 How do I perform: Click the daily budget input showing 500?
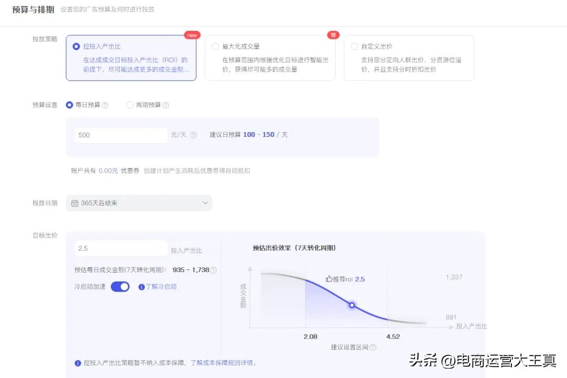pyautogui.click(x=121, y=135)
